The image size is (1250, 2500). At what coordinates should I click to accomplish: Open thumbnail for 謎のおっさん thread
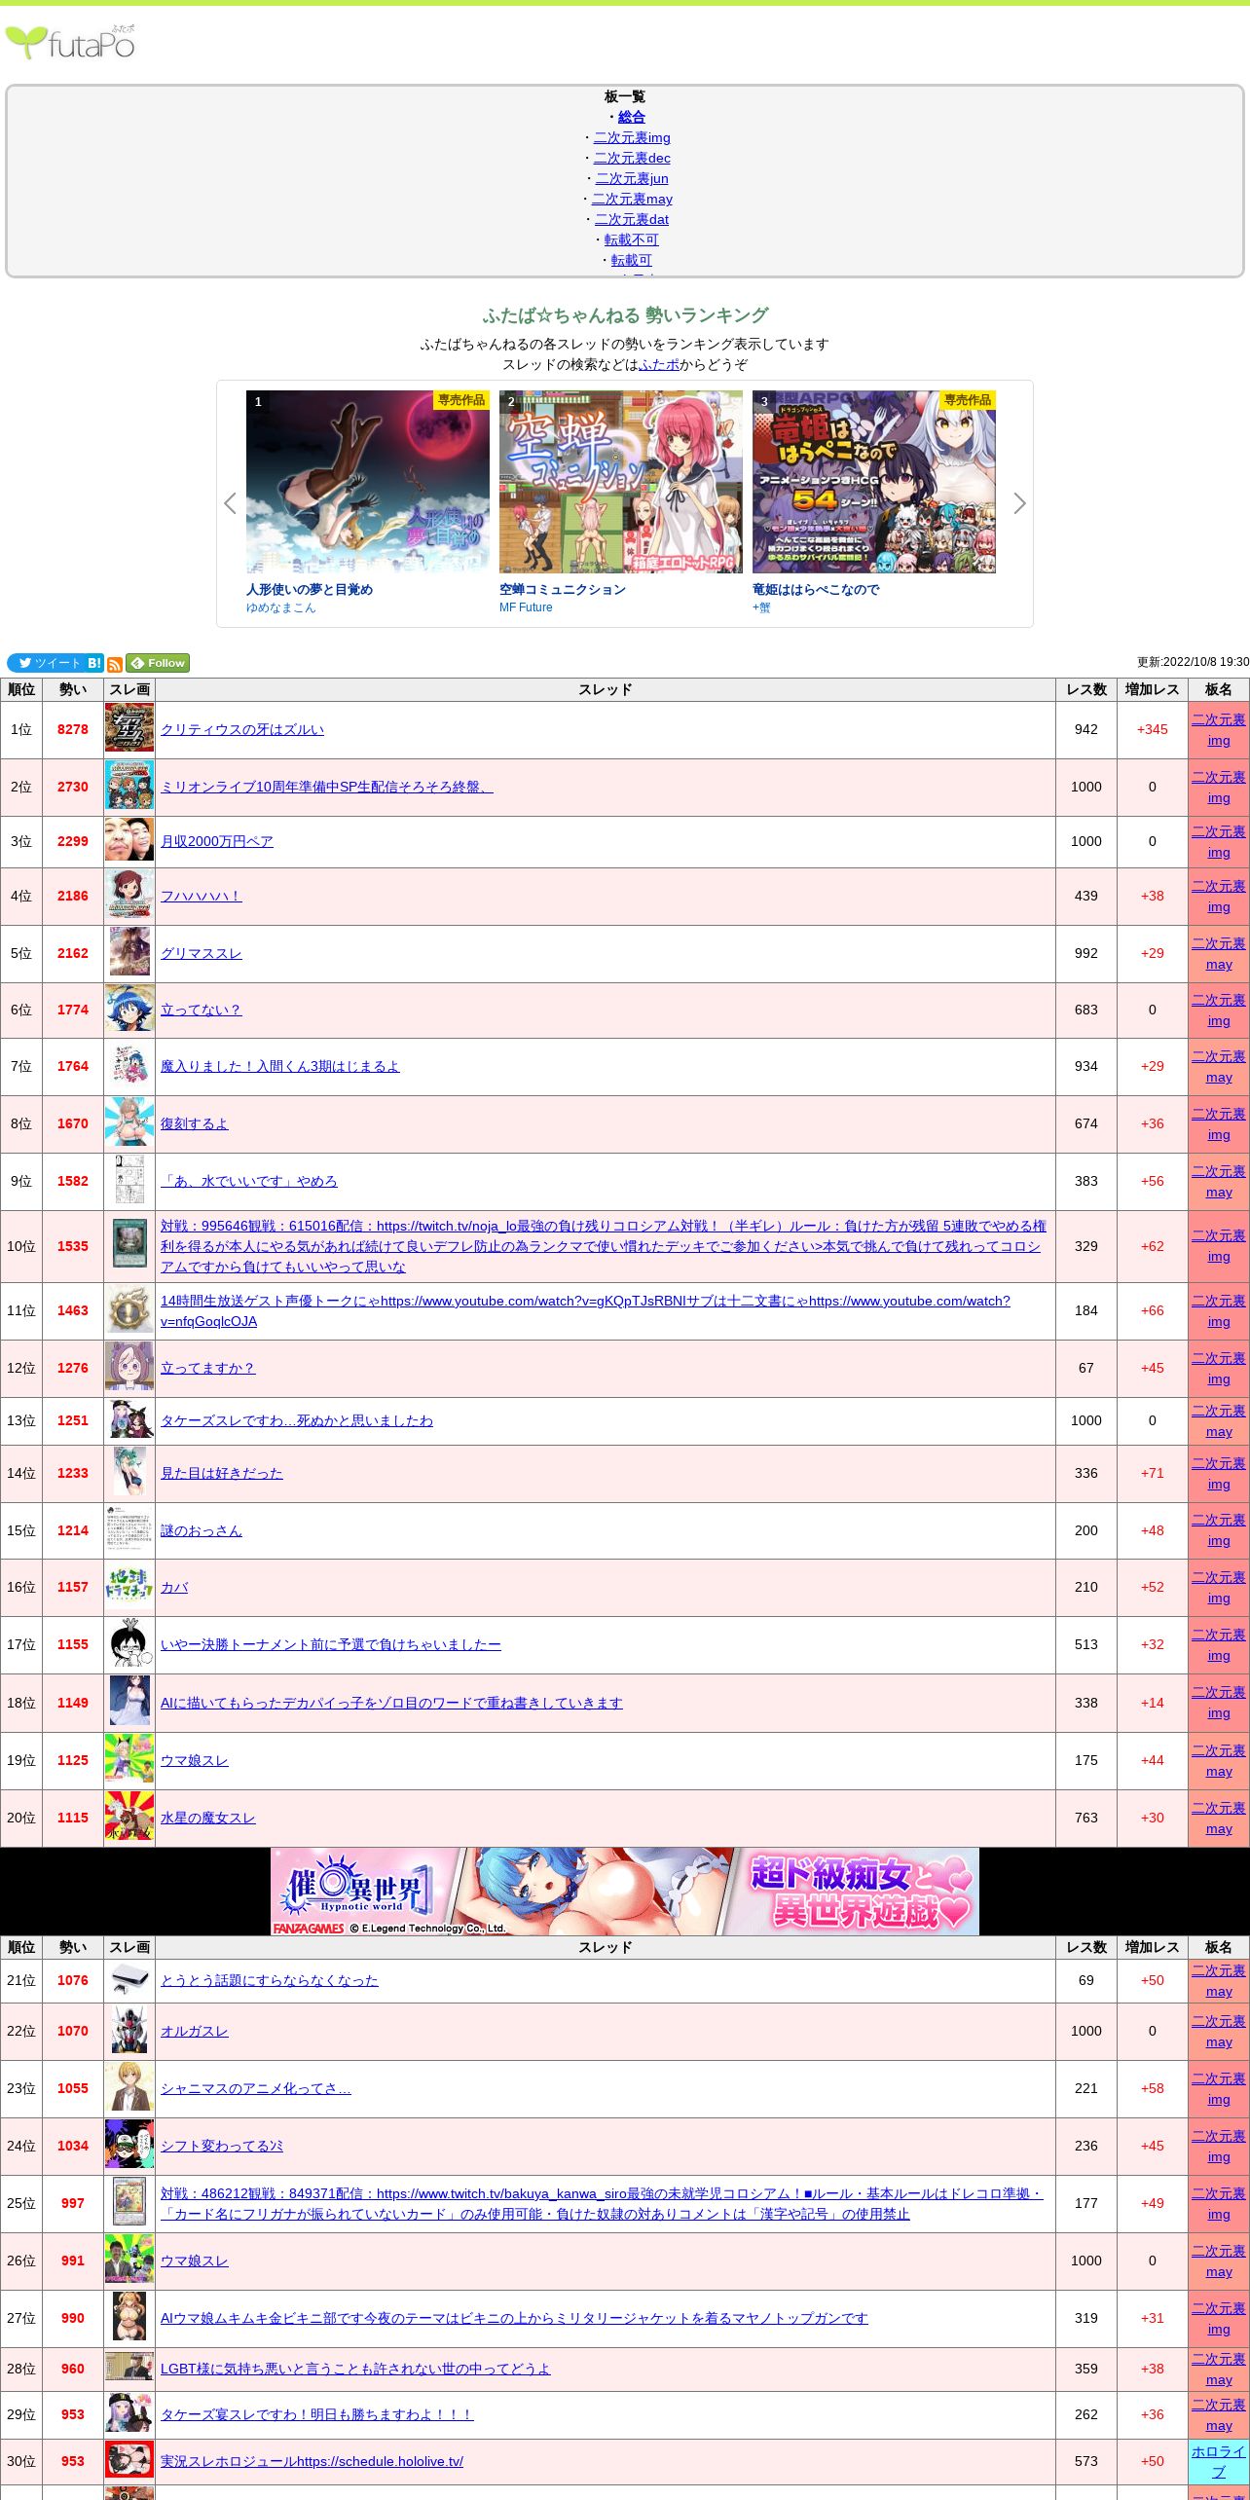129,1529
